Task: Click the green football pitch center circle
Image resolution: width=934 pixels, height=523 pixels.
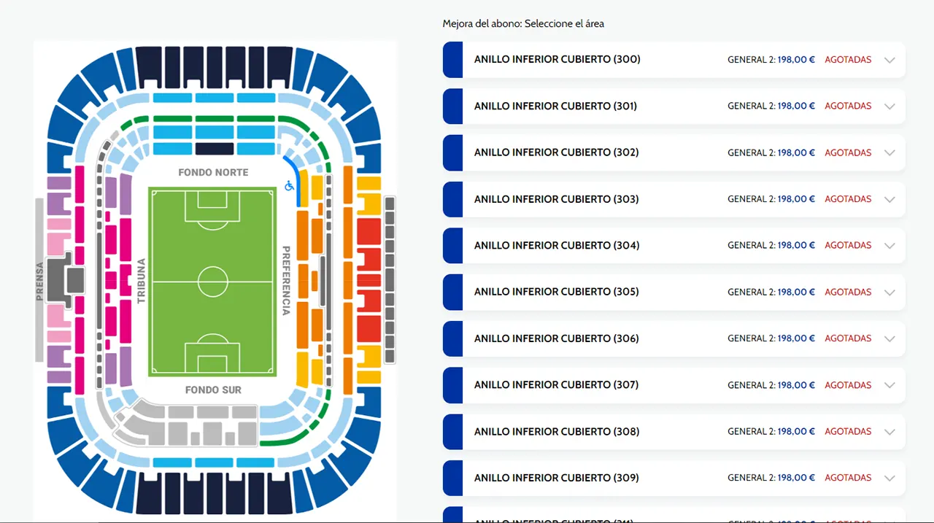Action: pyautogui.click(x=212, y=282)
